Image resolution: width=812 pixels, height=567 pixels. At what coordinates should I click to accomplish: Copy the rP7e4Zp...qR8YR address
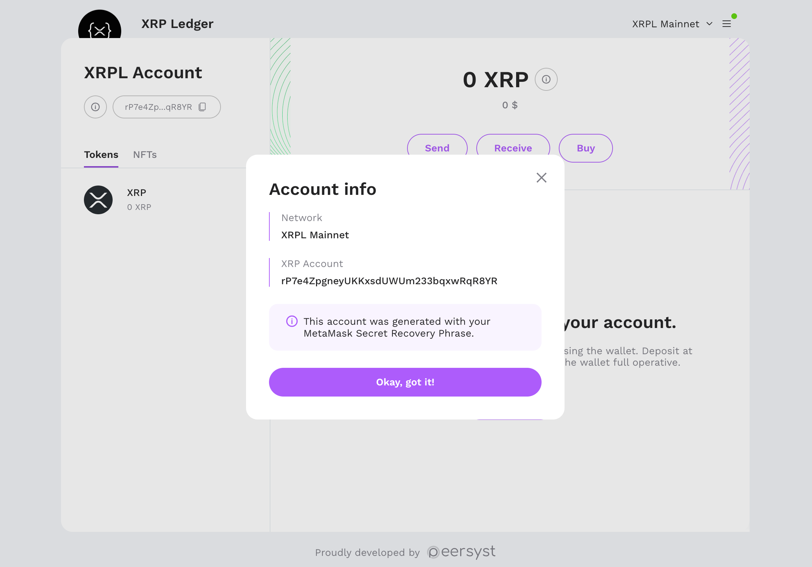(x=202, y=107)
